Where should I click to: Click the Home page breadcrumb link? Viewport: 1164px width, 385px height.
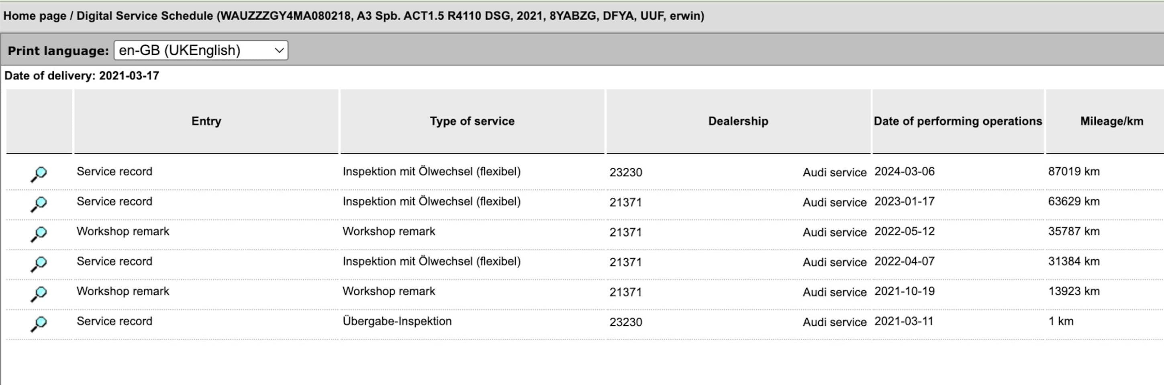coord(35,16)
